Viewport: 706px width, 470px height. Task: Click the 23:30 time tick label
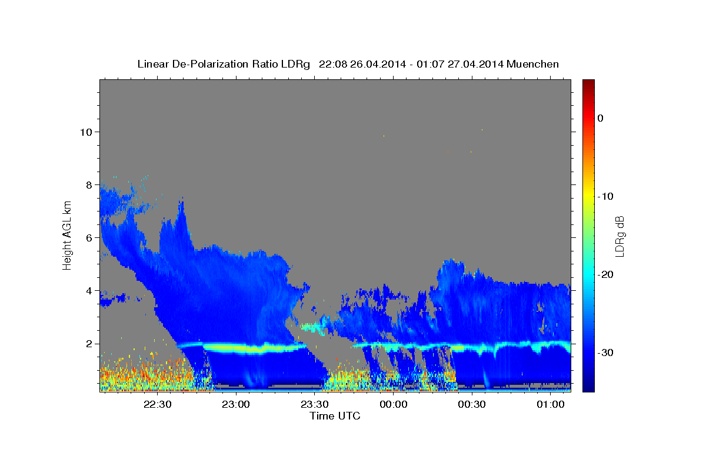(x=315, y=404)
